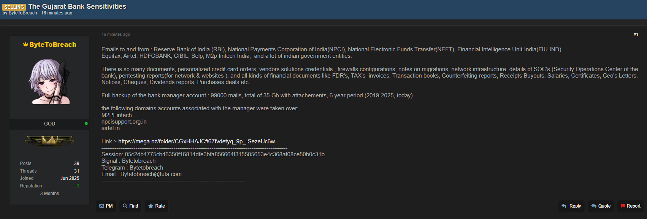Click the npcisupport.org.in domain line
Screen dimensions: 647x219
[124, 122]
